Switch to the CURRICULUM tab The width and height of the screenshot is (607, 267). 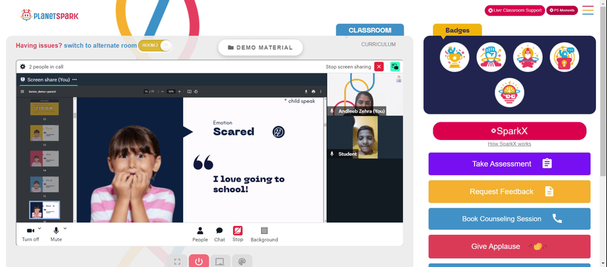pyautogui.click(x=378, y=44)
